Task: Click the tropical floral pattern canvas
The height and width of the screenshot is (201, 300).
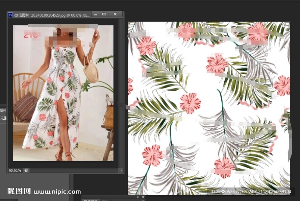Action: click(x=209, y=108)
